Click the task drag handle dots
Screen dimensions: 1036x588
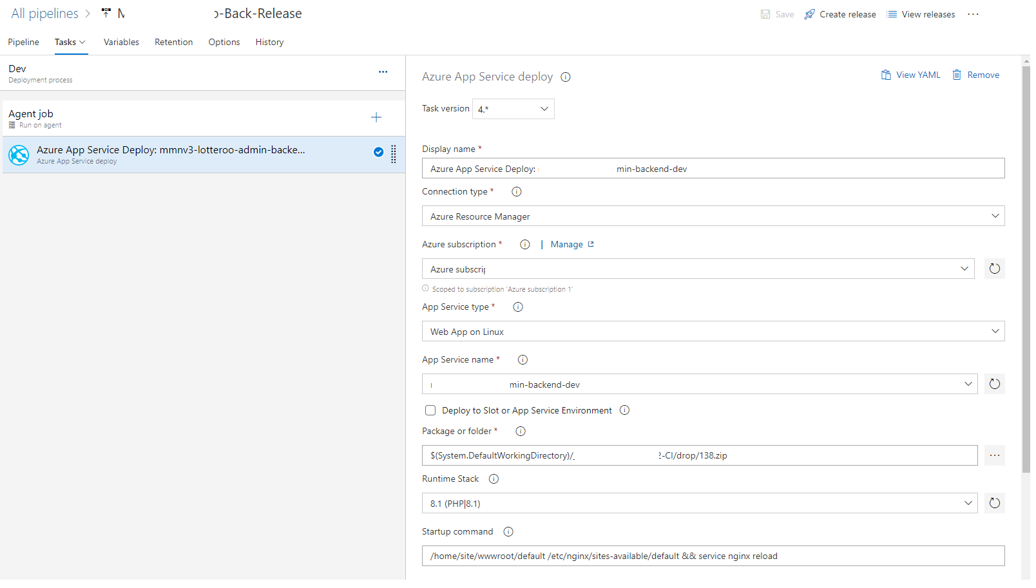tap(394, 154)
